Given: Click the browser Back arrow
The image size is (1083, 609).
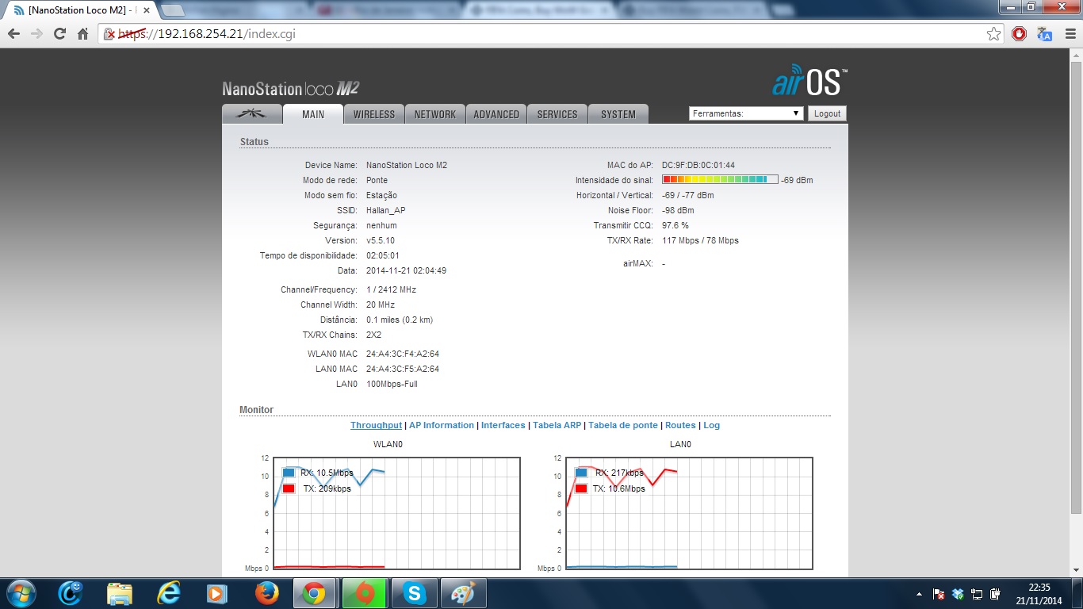Looking at the screenshot, I should (x=13, y=34).
